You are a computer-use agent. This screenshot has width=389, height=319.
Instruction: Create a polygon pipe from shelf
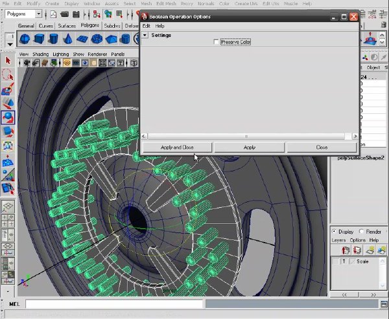(126, 39)
